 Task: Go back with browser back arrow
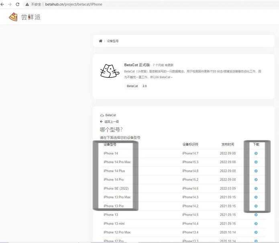[x=3, y=4]
